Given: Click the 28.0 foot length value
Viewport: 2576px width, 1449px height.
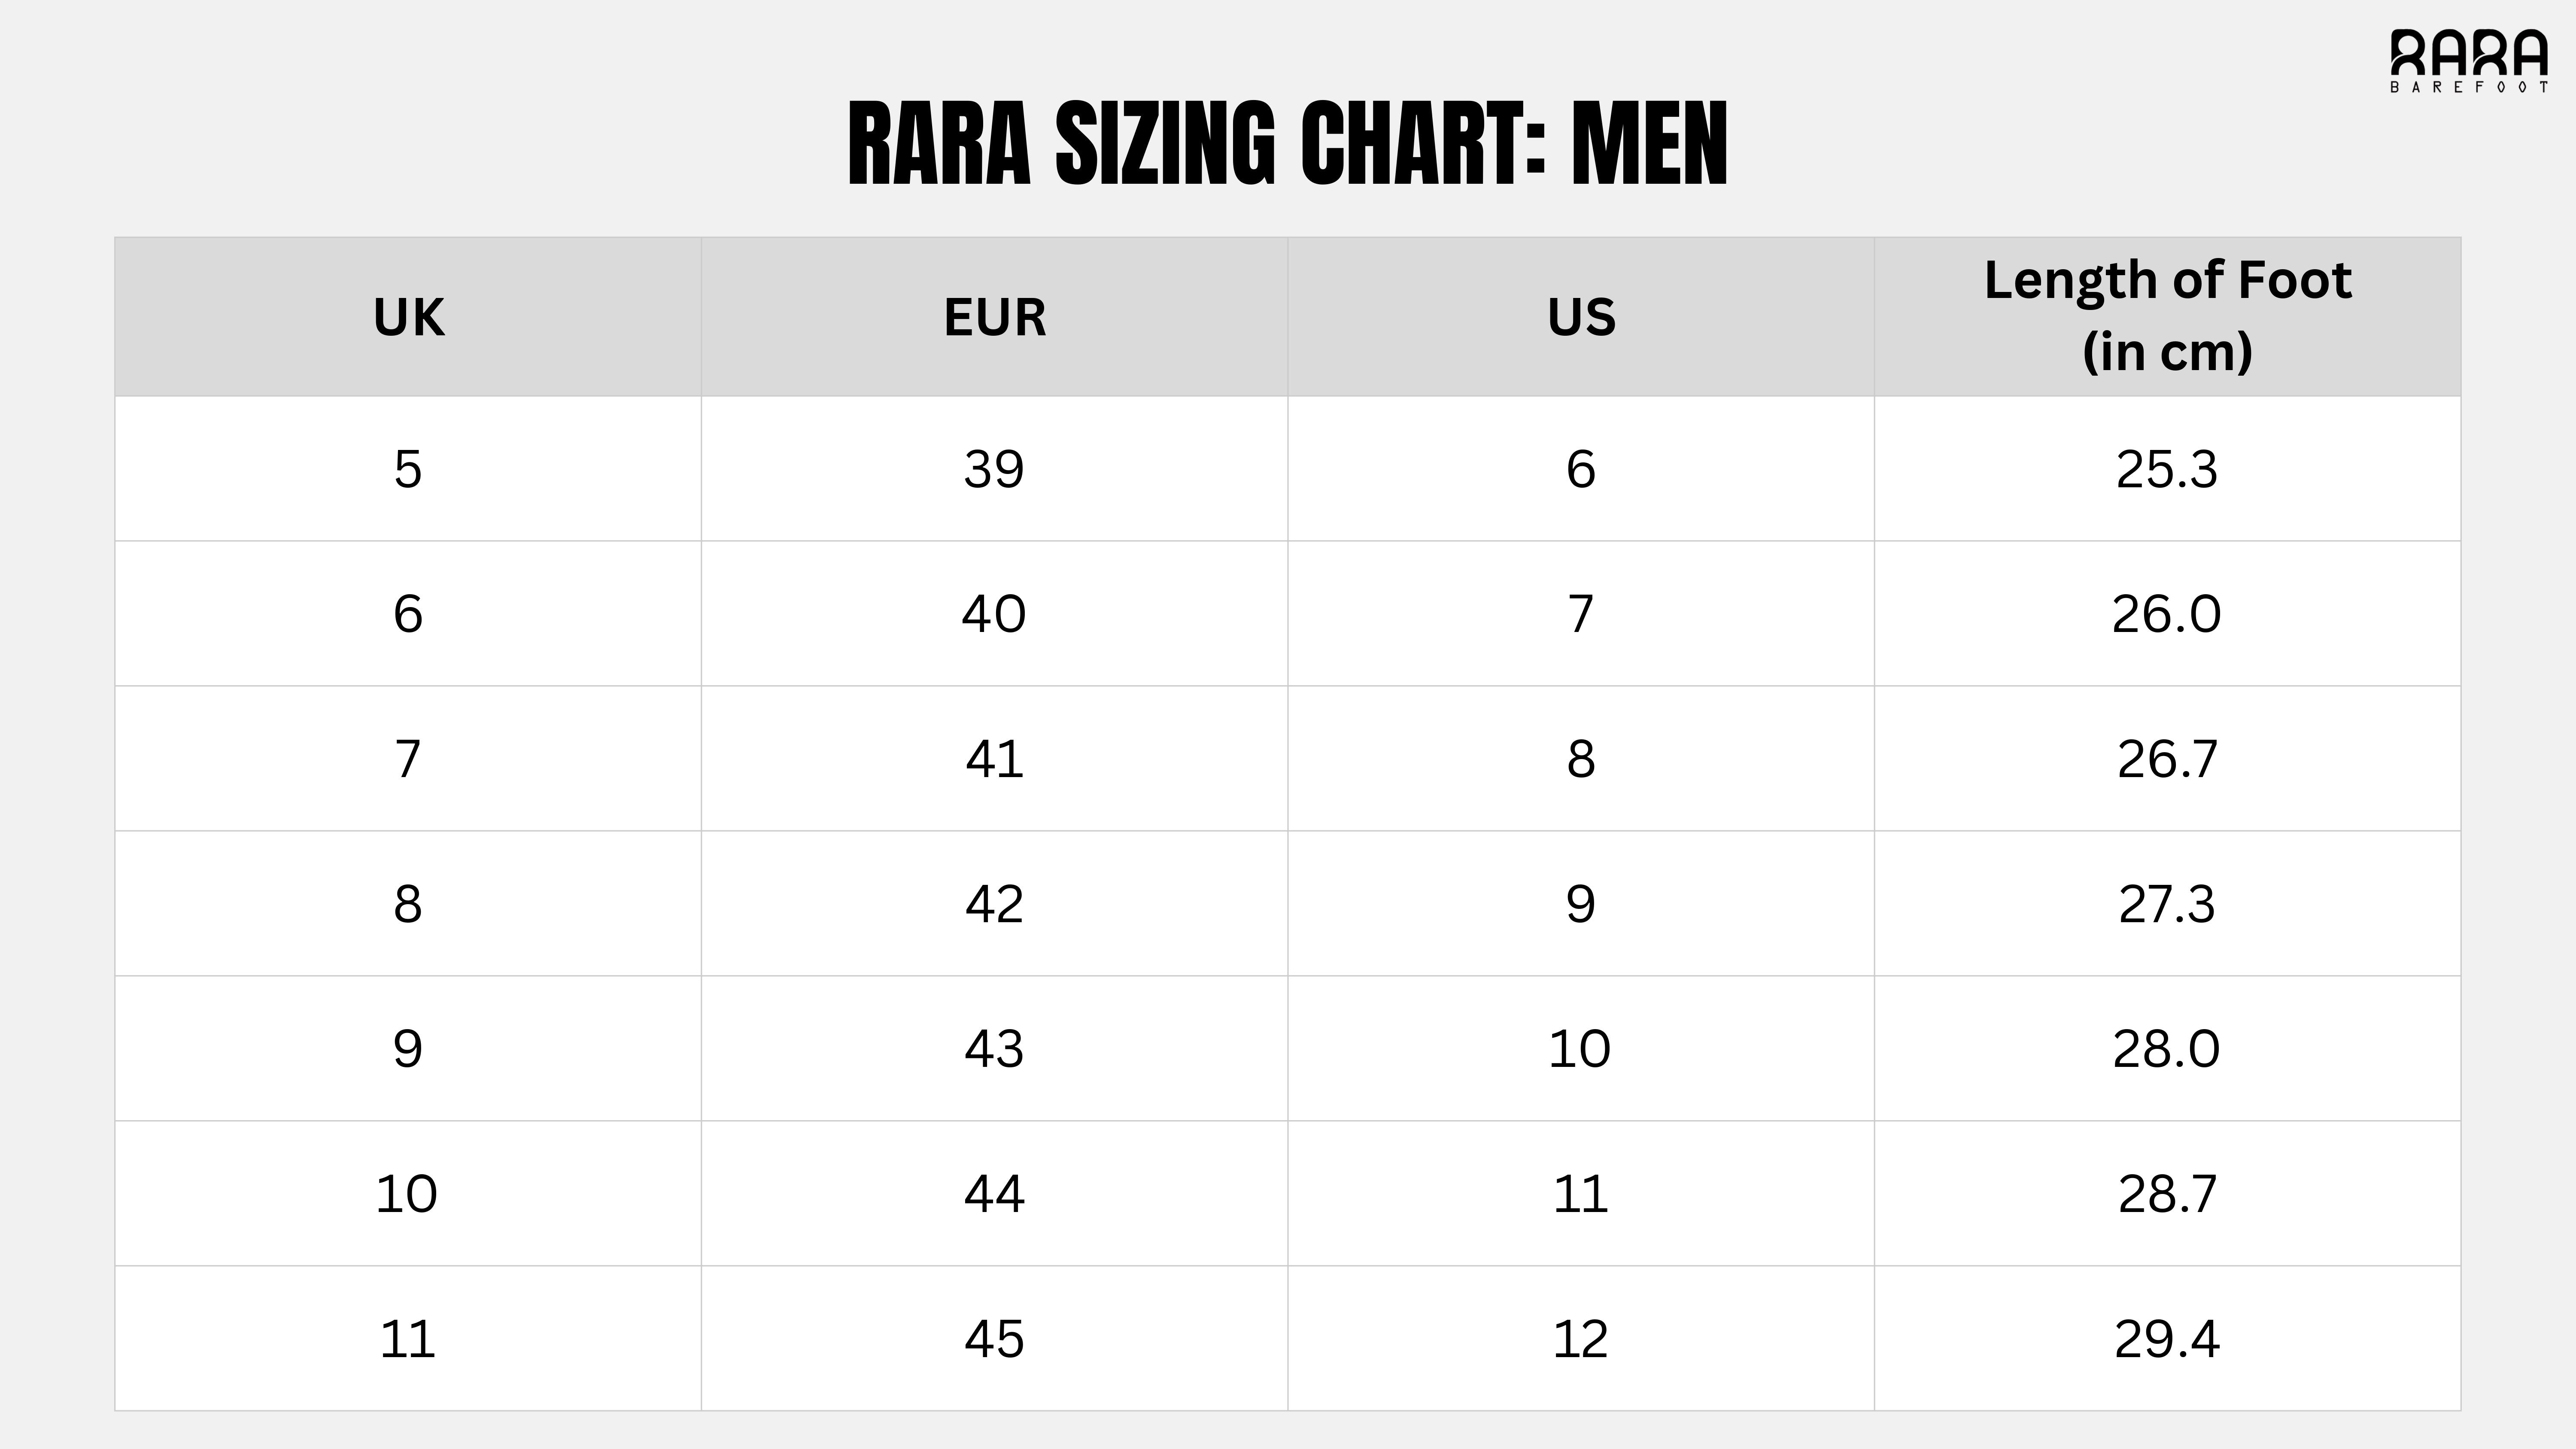Looking at the screenshot, I should click(x=2167, y=1049).
